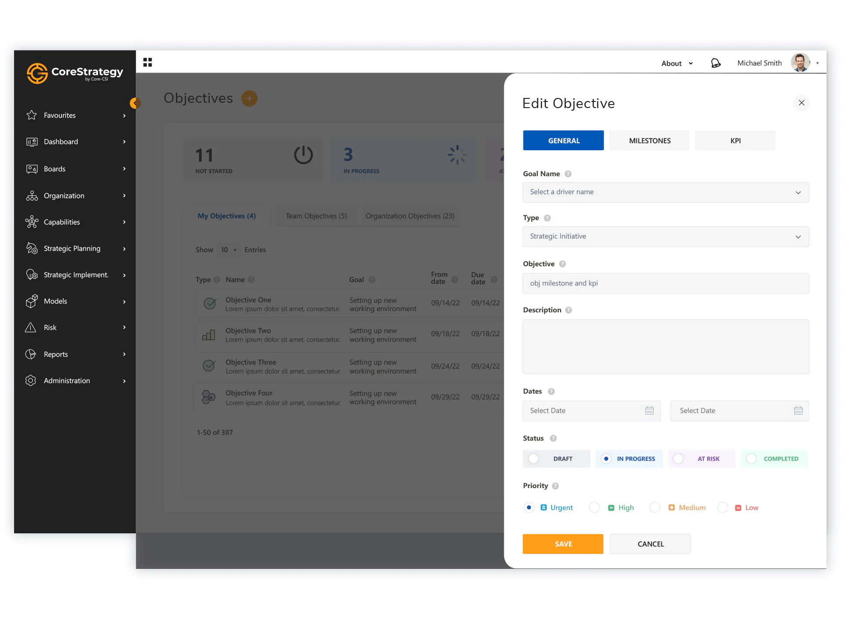Click the apps grid icon in the top bar
Viewport: 844px width, 619px height.
(x=148, y=62)
